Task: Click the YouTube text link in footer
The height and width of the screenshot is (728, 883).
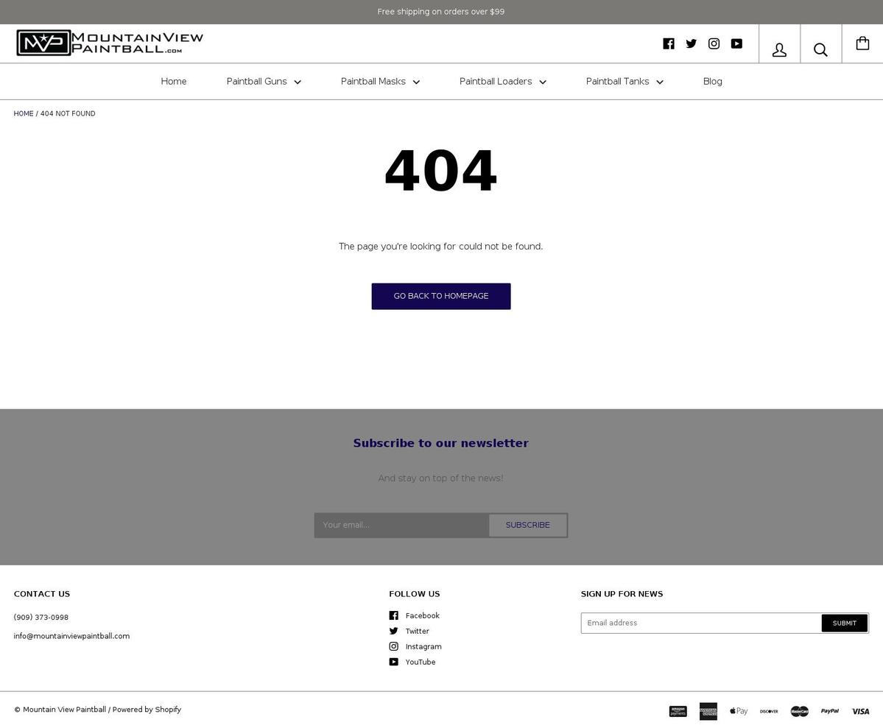Action: coord(421,662)
